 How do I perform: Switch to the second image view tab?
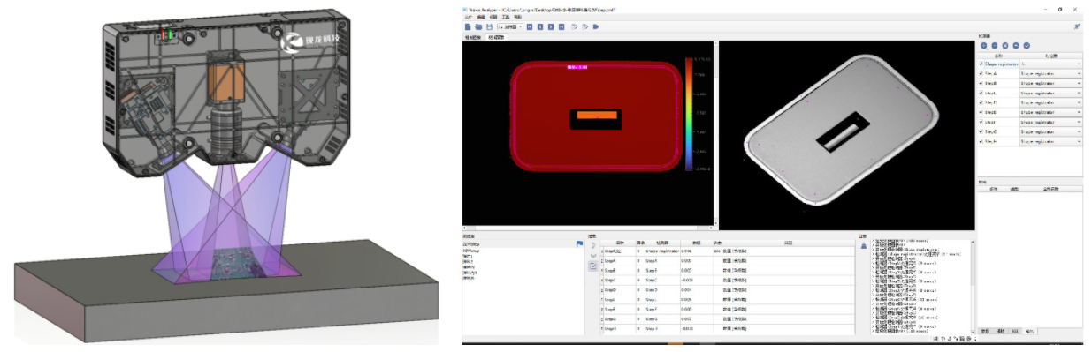tap(496, 38)
